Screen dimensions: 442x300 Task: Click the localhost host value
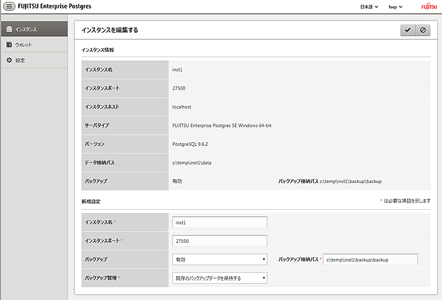[x=182, y=107]
